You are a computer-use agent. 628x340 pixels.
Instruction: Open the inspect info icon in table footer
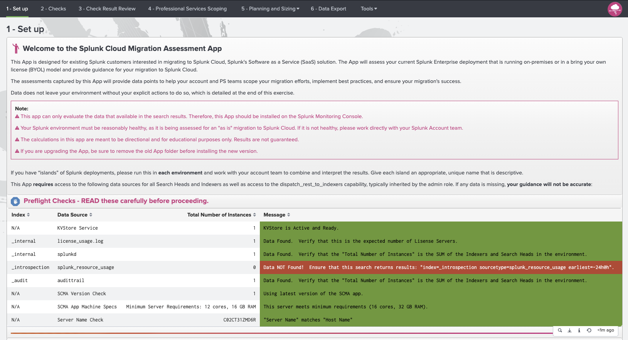pos(579,330)
